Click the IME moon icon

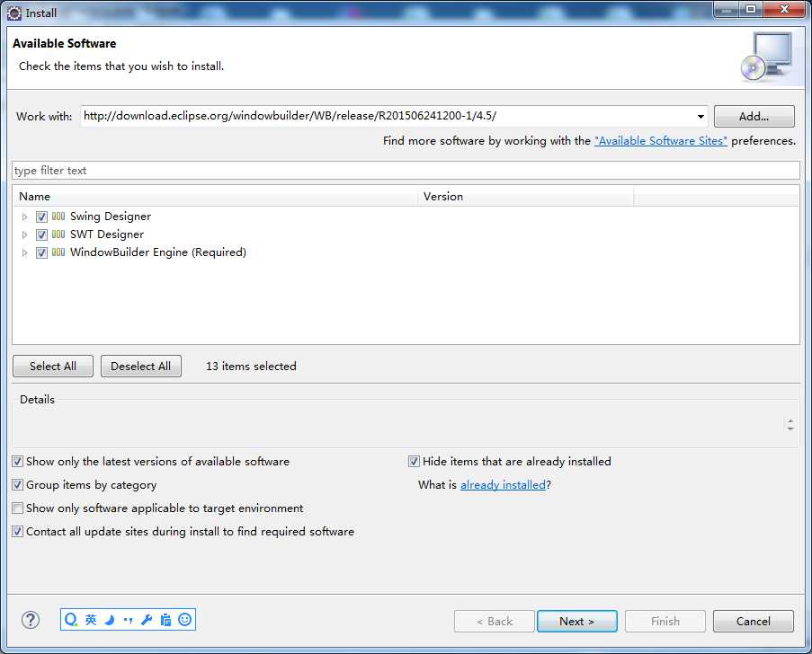tap(110, 620)
